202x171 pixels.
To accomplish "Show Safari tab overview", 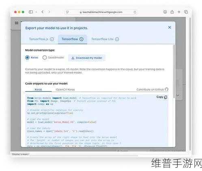I will click(186, 12).
